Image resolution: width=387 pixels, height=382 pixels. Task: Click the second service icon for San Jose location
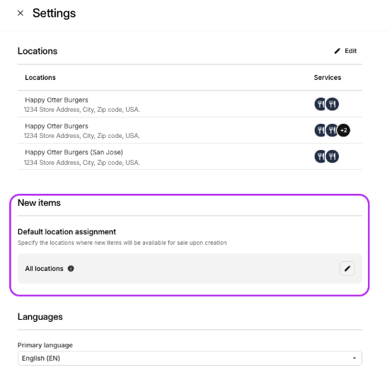(333, 156)
